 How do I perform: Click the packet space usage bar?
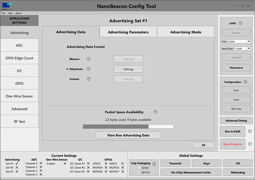click(x=128, y=127)
